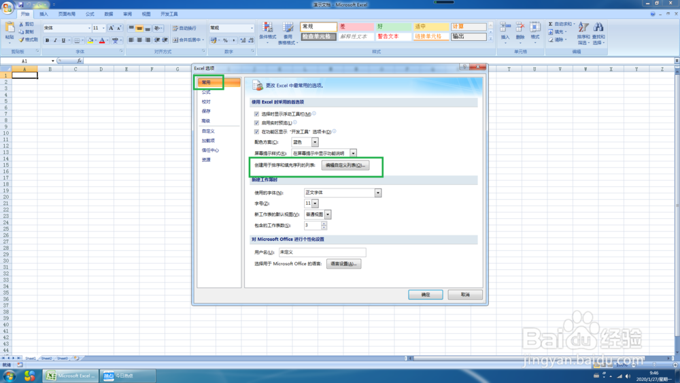Screen dimensions: 680x383
Task: Click the 语言设置 button
Action: pyautogui.click(x=343, y=264)
